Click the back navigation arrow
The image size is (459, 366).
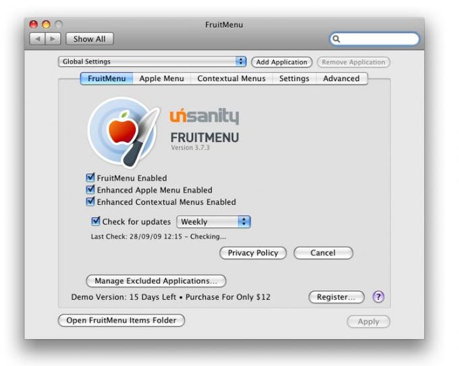[x=38, y=39]
